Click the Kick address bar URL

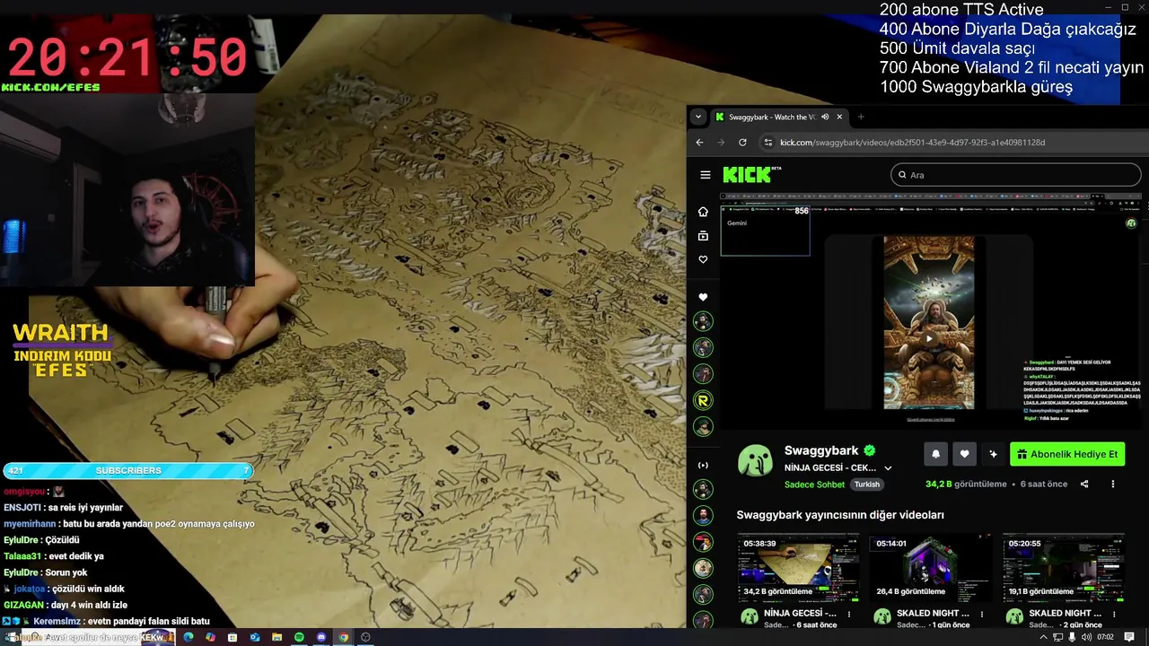coord(912,142)
